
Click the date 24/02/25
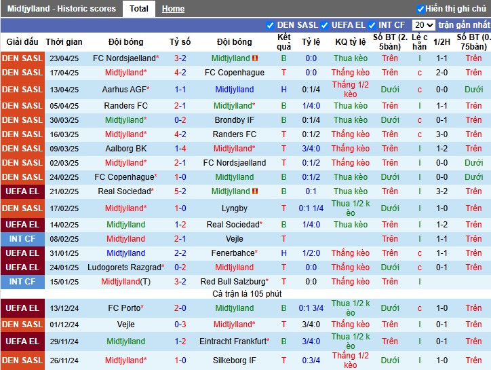[x=64, y=177]
